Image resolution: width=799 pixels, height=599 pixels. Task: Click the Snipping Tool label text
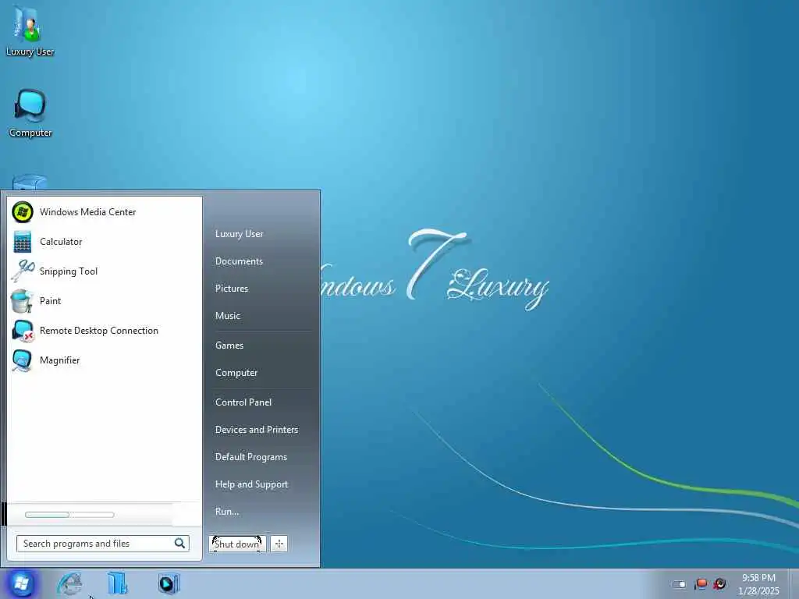[x=69, y=271]
